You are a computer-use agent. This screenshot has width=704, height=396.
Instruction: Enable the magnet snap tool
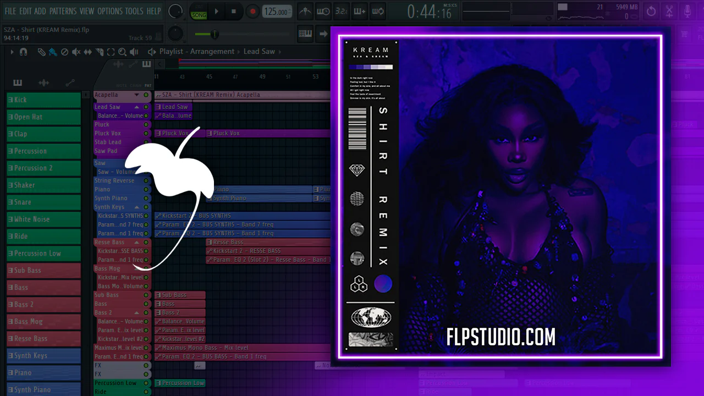23,52
